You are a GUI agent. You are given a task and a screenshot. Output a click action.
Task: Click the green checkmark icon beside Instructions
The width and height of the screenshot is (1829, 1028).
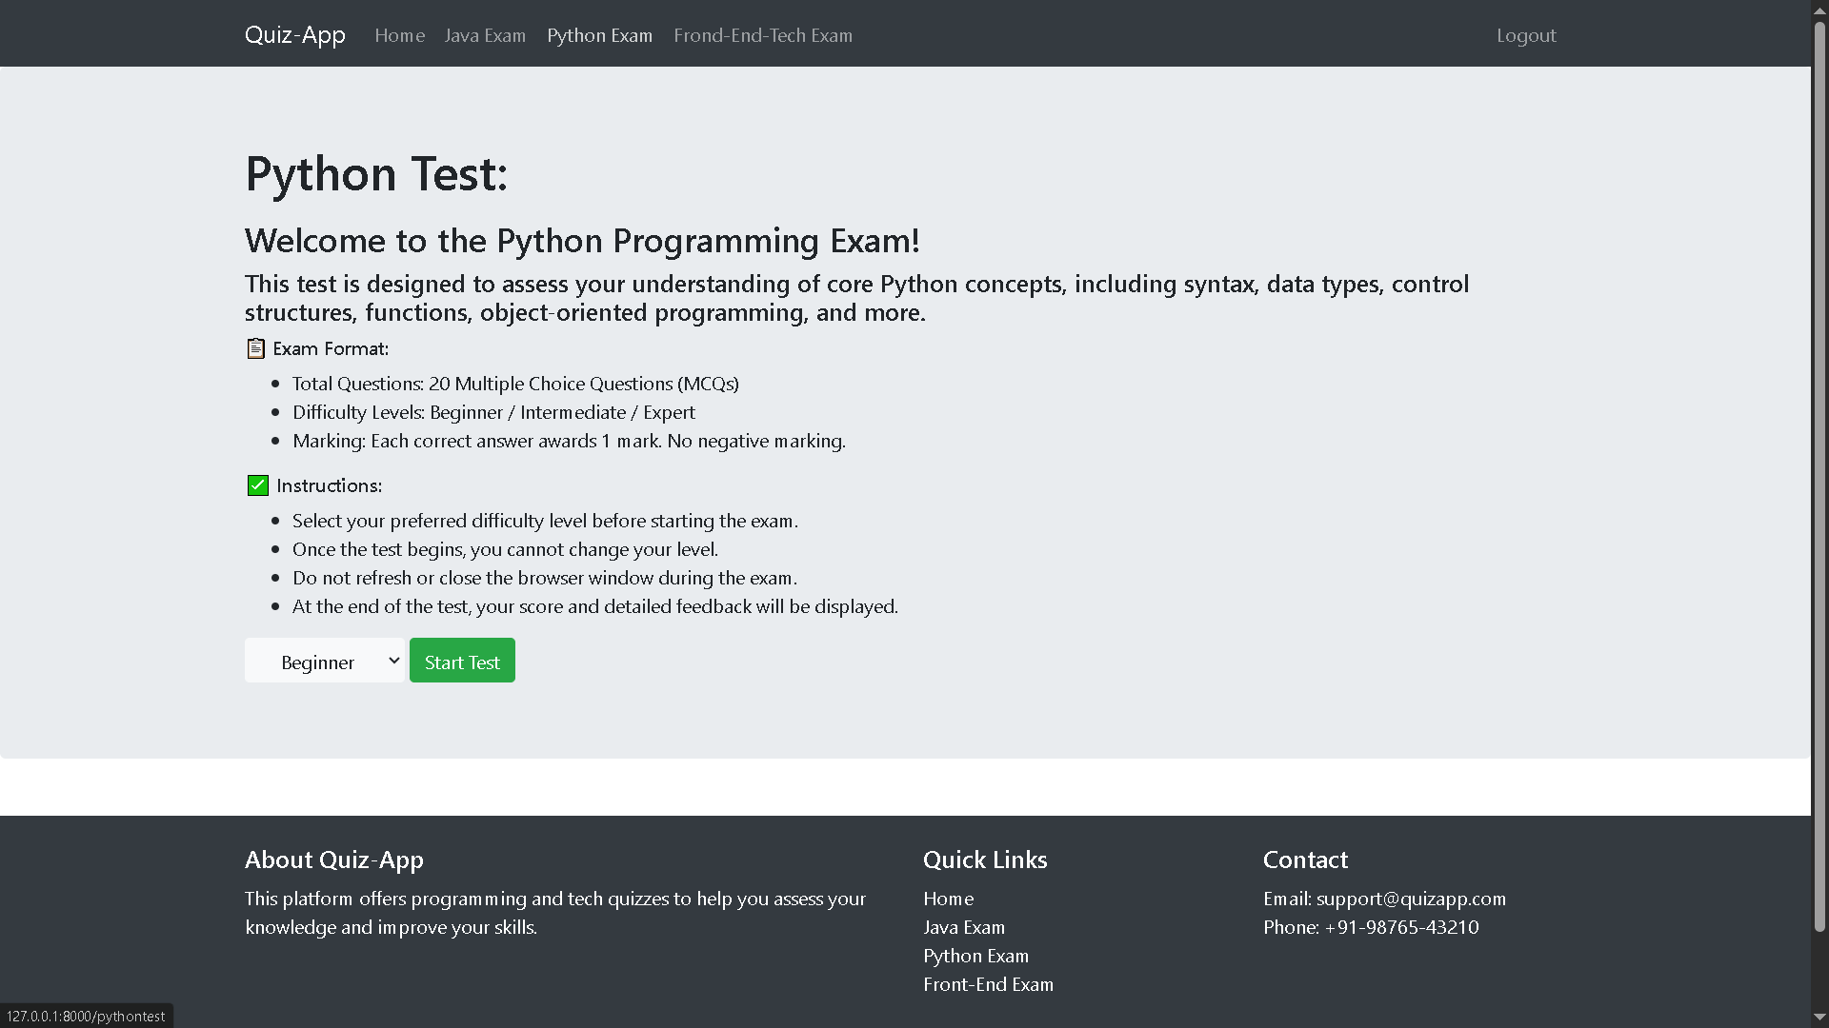click(x=256, y=485)
